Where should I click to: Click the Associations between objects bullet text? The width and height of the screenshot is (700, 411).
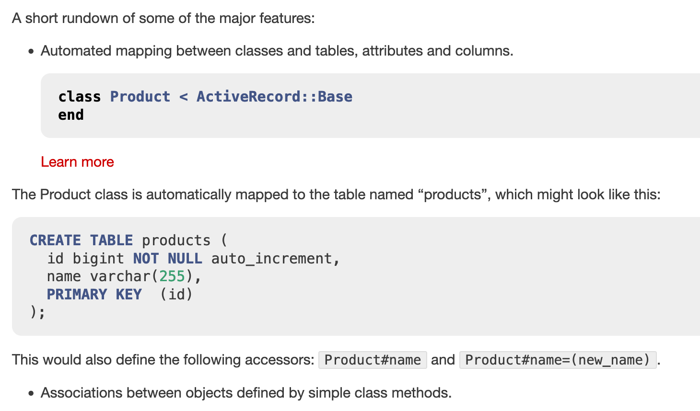(246, 393)
